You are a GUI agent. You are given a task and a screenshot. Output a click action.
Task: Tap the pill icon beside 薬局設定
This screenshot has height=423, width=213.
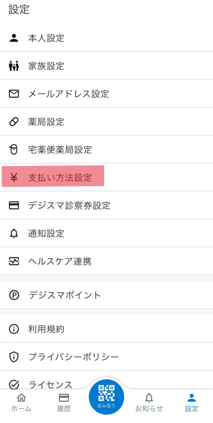point(14,122)
